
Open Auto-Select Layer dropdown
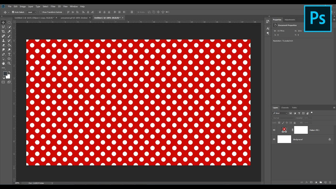[x=32, y=12]
